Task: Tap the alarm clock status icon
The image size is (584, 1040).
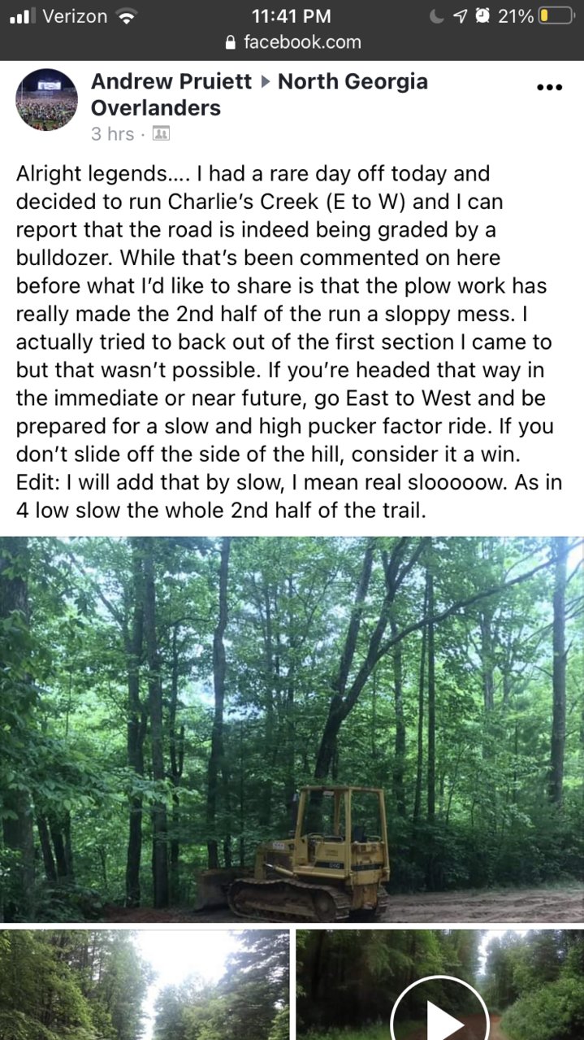Action: (482, 15)
